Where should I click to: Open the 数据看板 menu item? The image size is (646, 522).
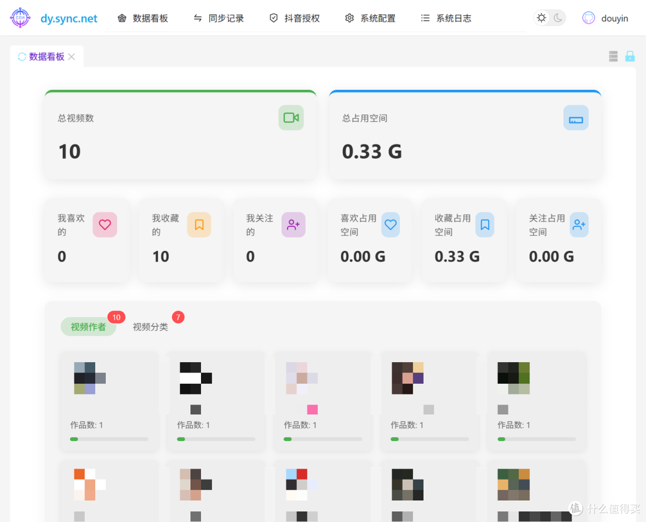(x=143, y=18)
